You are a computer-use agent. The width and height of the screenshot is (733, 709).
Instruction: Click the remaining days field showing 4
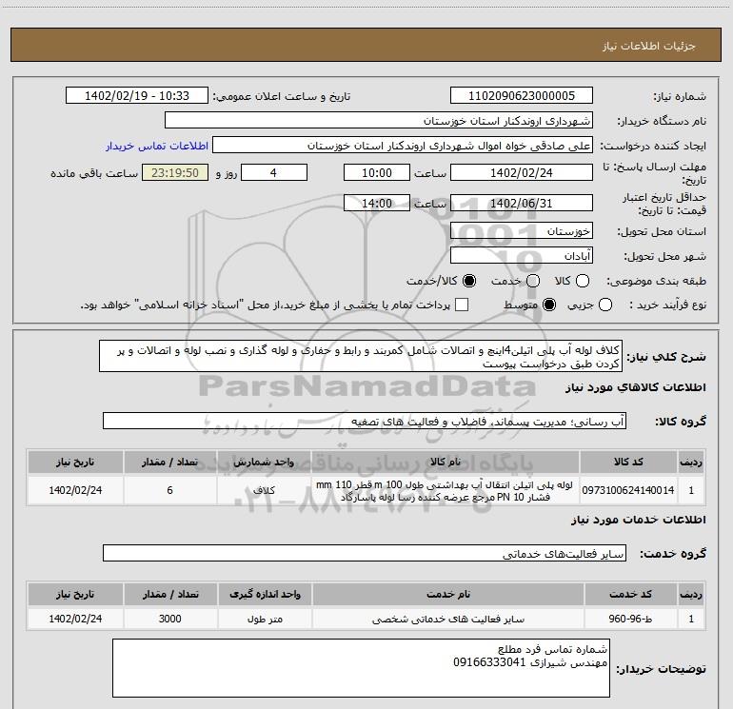click(274, 172)
